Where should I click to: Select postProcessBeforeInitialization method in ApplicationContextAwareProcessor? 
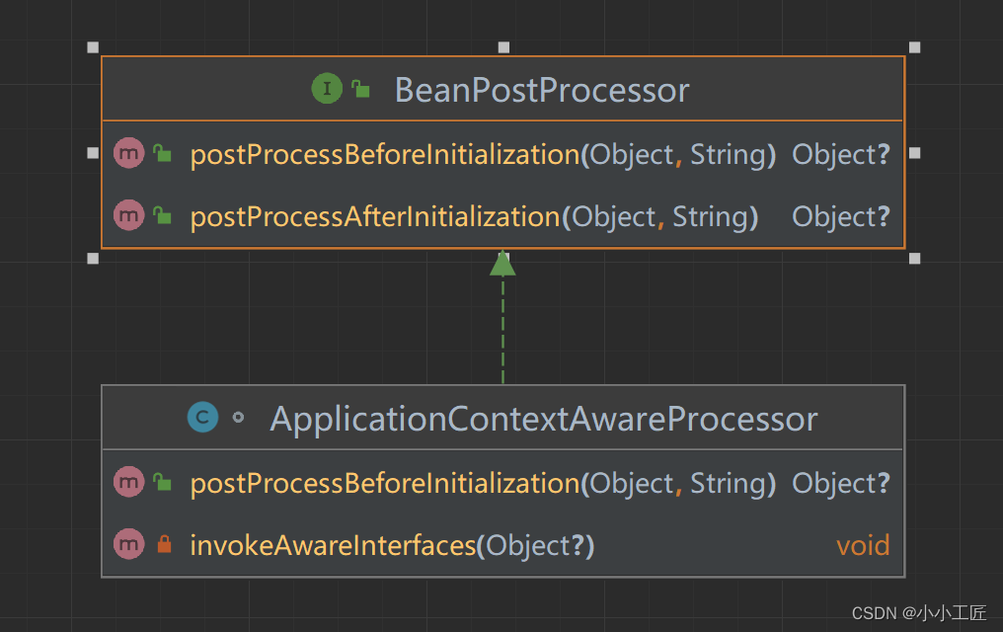pyautogui.click(x=385, y=483)
